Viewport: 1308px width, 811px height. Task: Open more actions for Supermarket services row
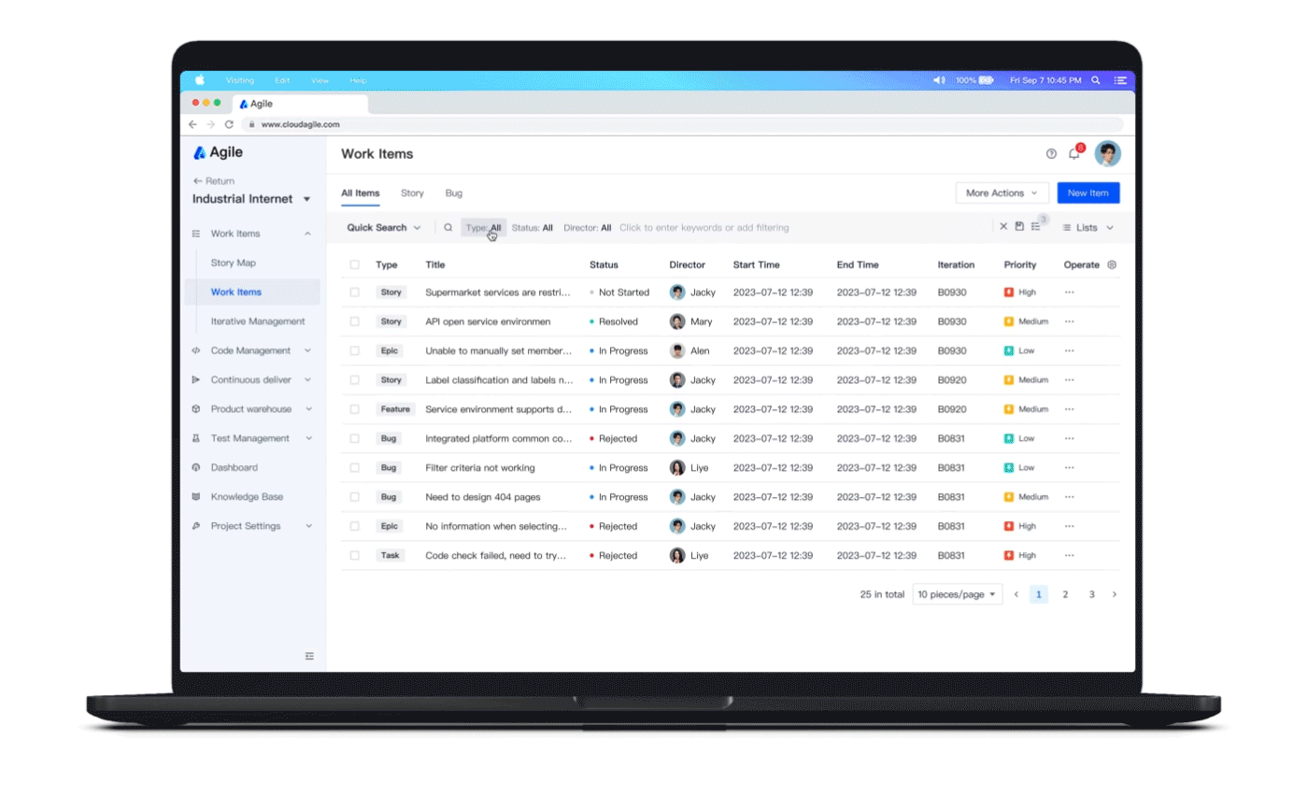click(x=1070, y=292)
